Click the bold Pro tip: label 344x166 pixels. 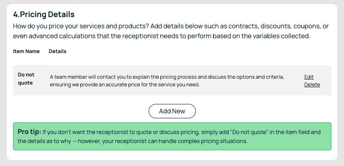(29, 132)
